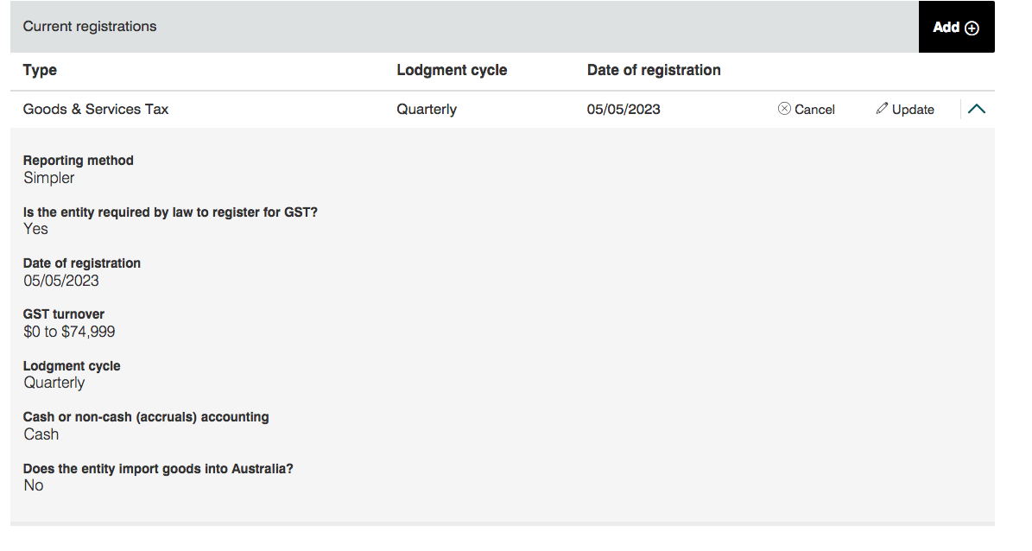The height and width of the screenshot is (551, 1032).
Task: Click the No answer under import goods question
Action: coord(34,485)
